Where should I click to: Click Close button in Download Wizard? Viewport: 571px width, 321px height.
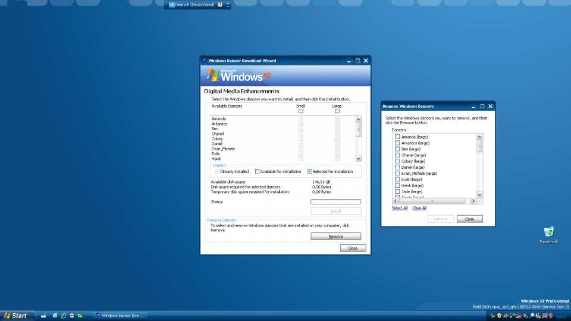(x=353, y=248)
